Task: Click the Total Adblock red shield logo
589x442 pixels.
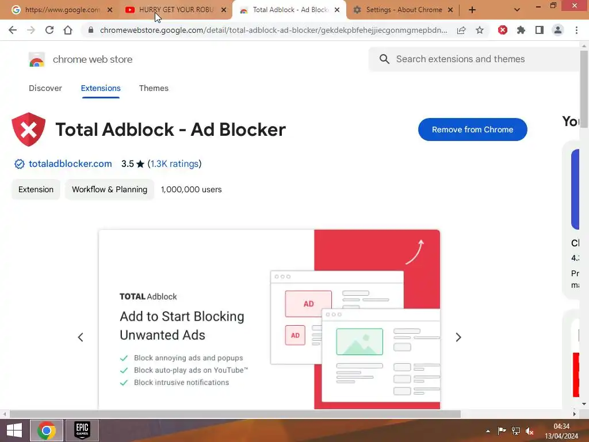Action: pyautogui.click(x=29, y=129)
